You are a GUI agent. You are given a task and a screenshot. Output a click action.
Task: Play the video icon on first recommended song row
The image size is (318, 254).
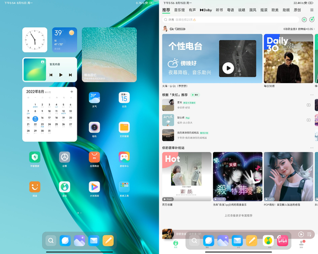click(308, 105)
